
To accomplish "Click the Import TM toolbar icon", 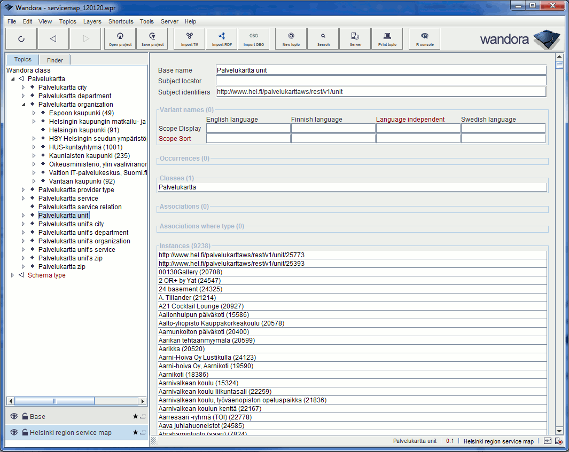I will point(189,38).
